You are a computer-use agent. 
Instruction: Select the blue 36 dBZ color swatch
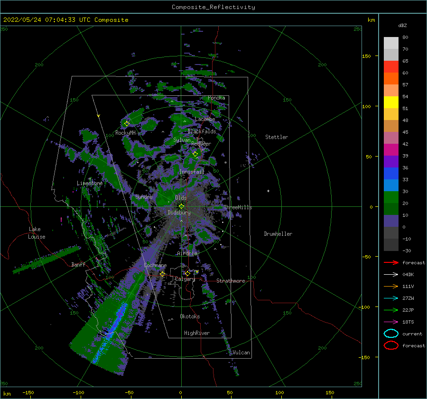(391, 173)
